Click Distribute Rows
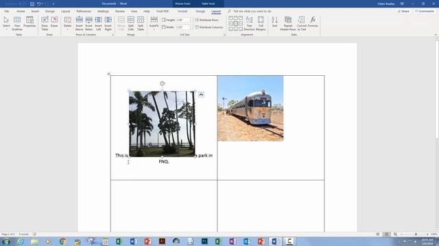The image size is (439, 246). coord(207,20)
